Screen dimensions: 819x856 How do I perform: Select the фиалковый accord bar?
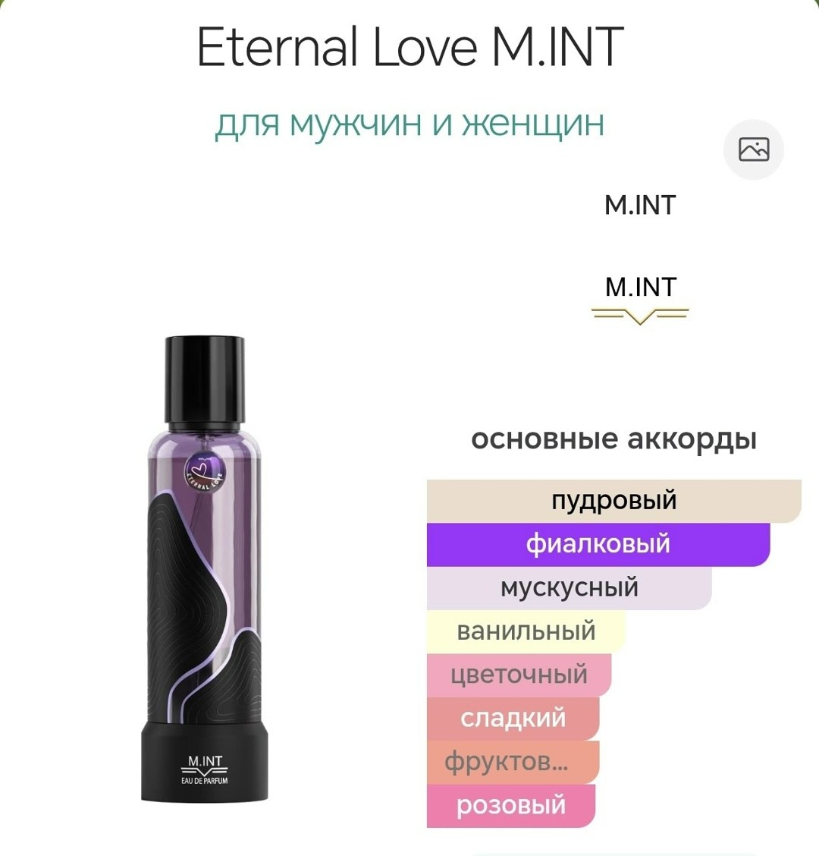(598, 544)
